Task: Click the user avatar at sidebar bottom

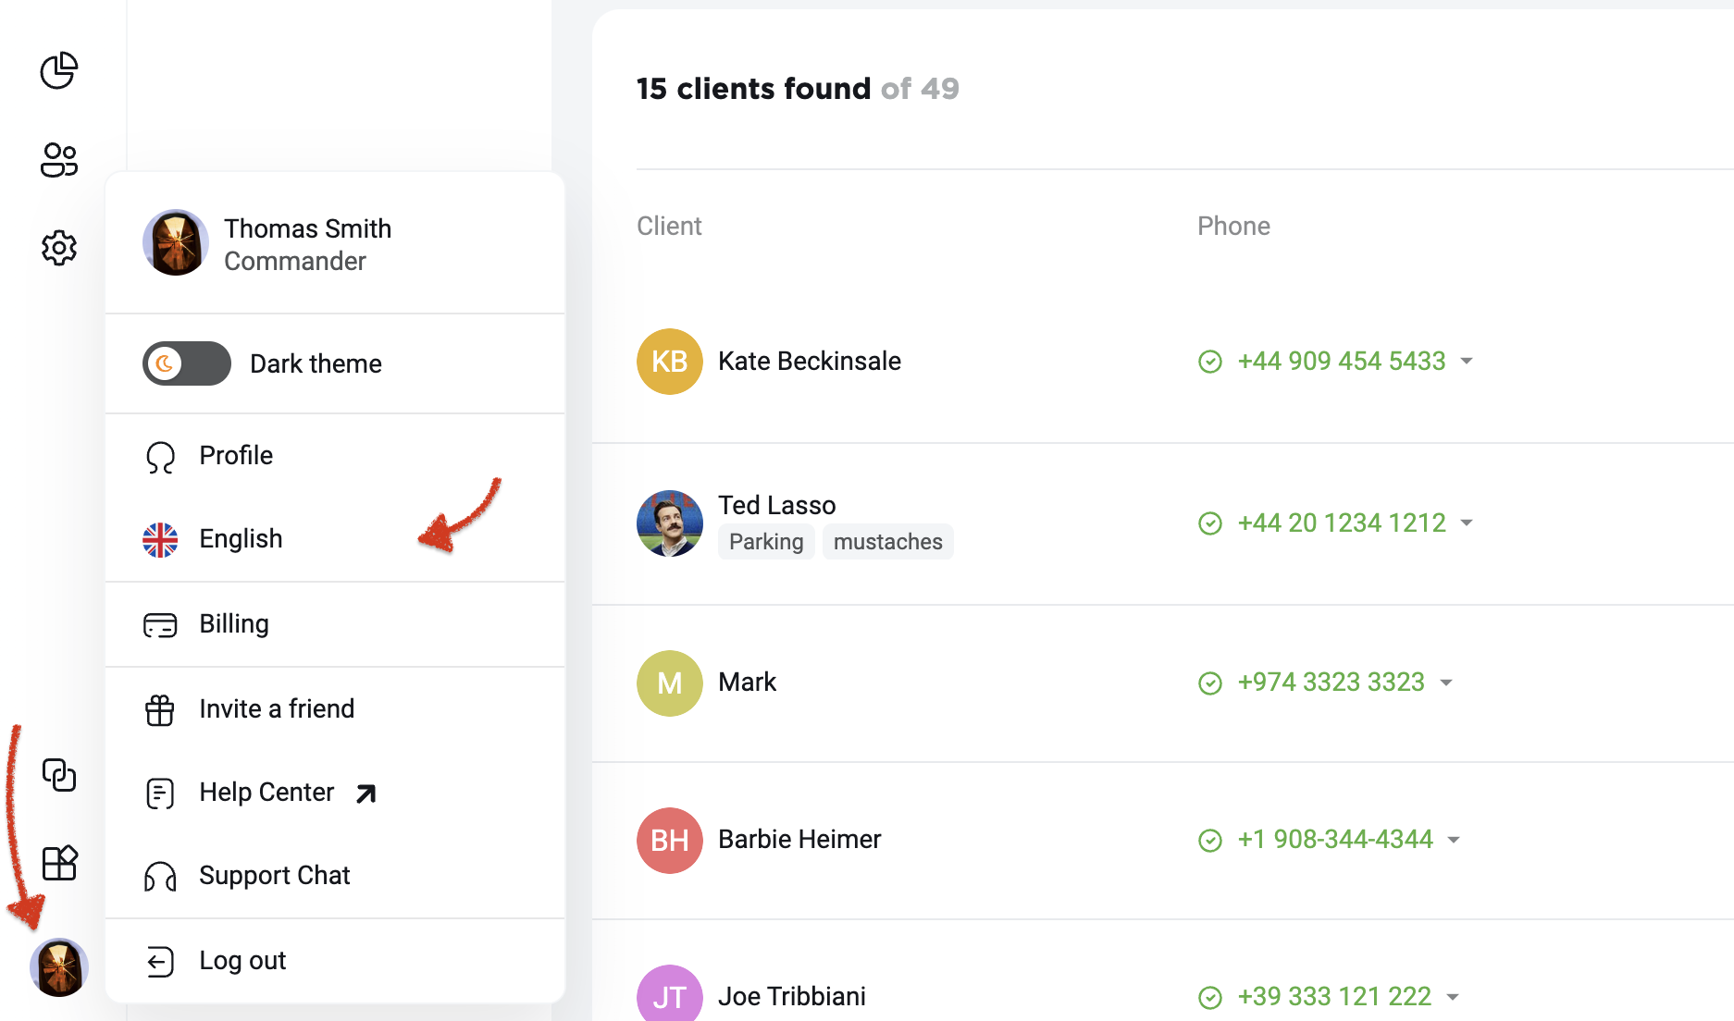Action: tap(59, 967)
